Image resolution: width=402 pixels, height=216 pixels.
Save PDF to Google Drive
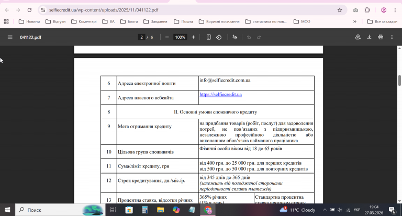358,37
